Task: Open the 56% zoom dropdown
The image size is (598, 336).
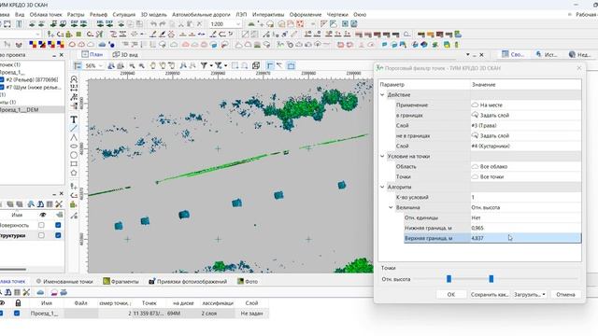Action: pyautogui.click(x=100, y=66)
